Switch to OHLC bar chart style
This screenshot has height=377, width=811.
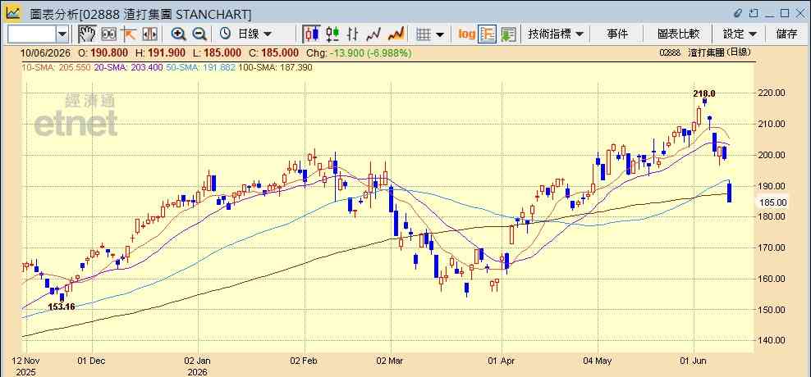[353, 34]
